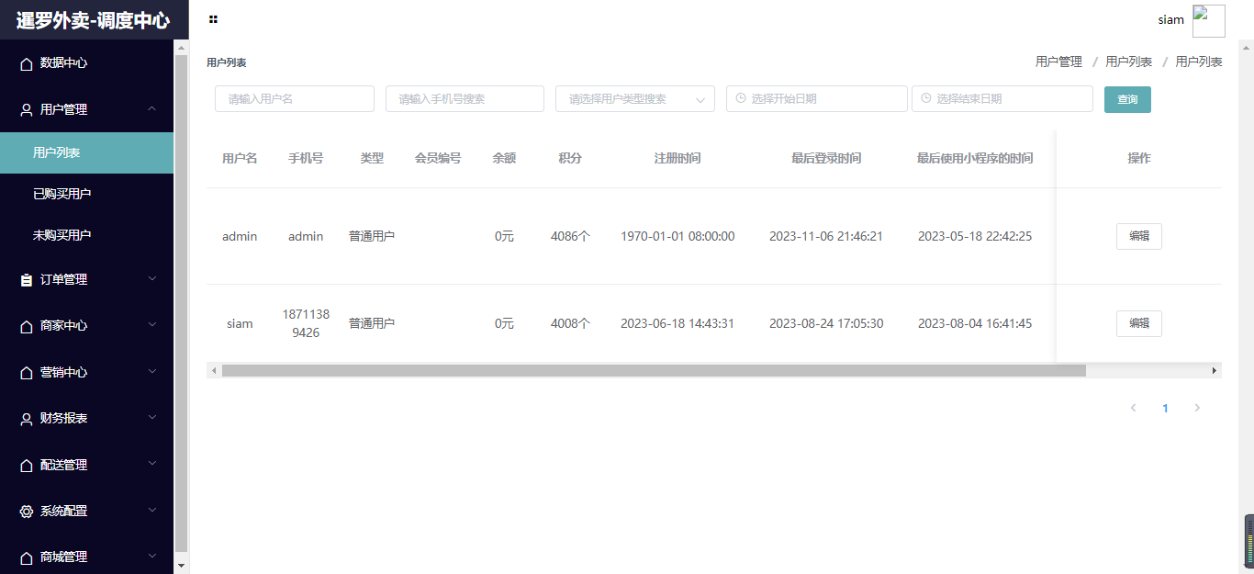Click the grid toggle icon beside sidebar

click(x=213, y=18)
